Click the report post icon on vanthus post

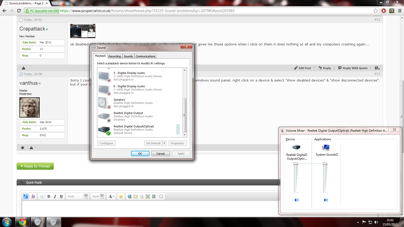pyautogui.click(x=31, y=148)
